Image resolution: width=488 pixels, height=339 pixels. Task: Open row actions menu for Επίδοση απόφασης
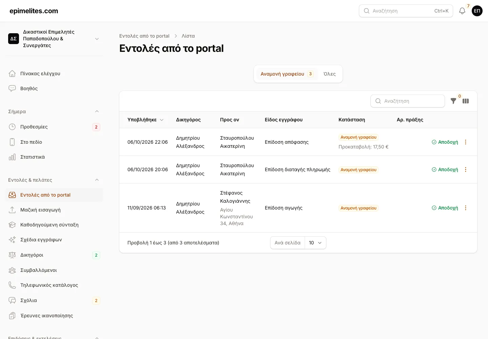(466, 142)
